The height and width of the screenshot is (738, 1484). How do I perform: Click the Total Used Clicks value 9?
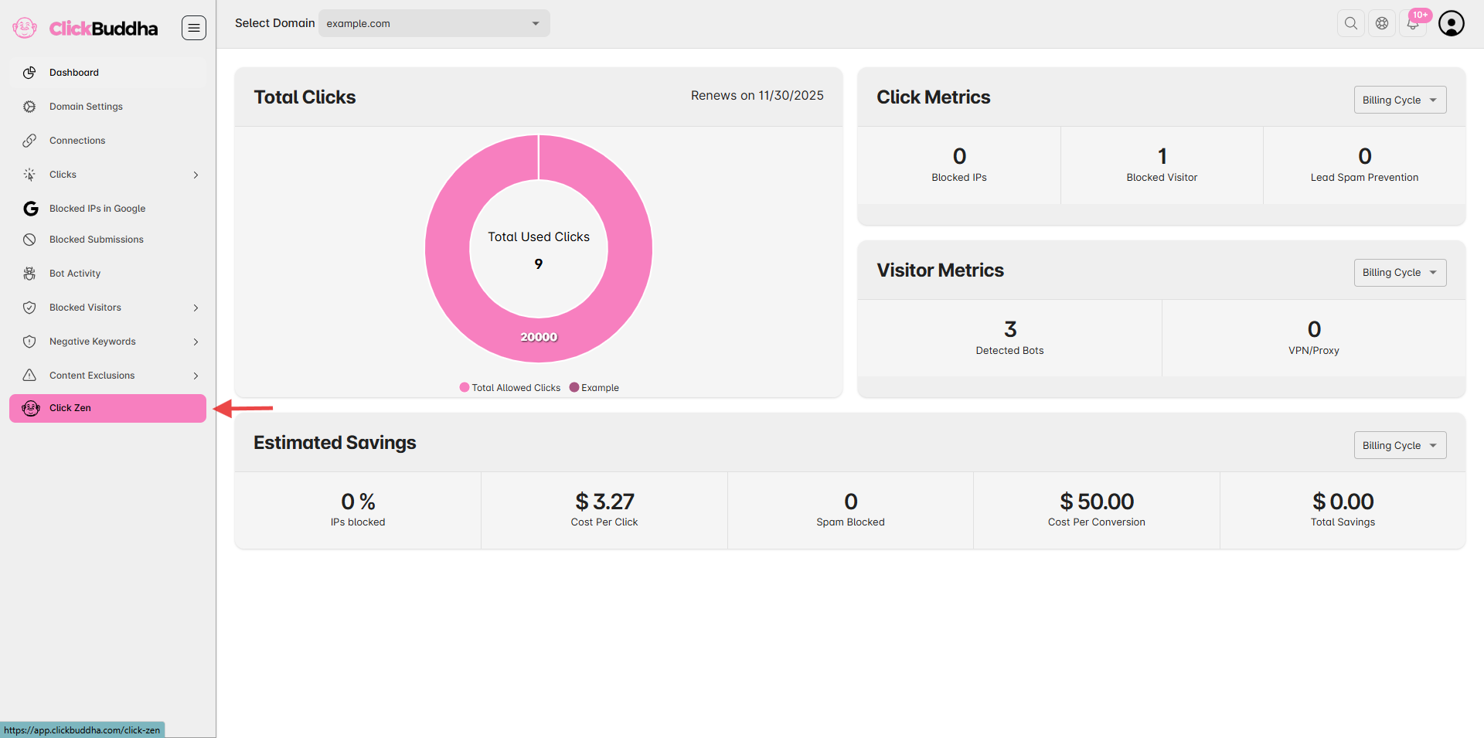coord(539,264)
